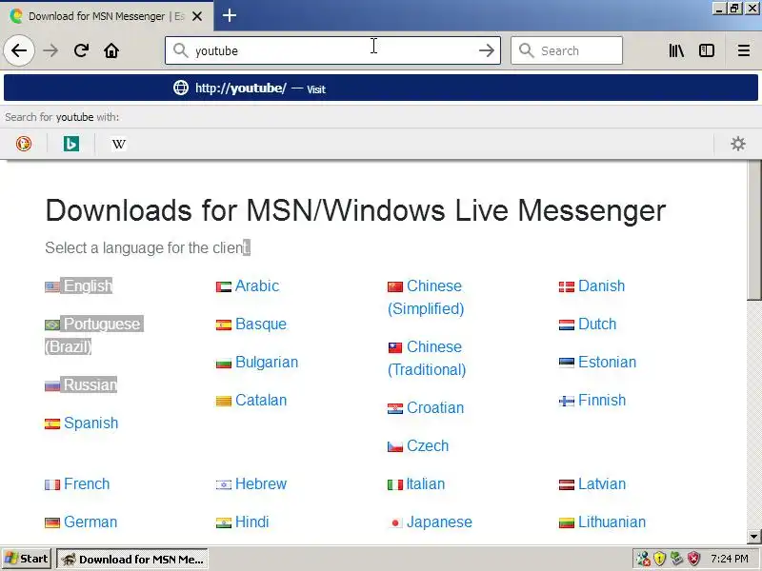Click the address bar containing youtube
Screen dimensions: 762x571
click(x=332, y=50)
